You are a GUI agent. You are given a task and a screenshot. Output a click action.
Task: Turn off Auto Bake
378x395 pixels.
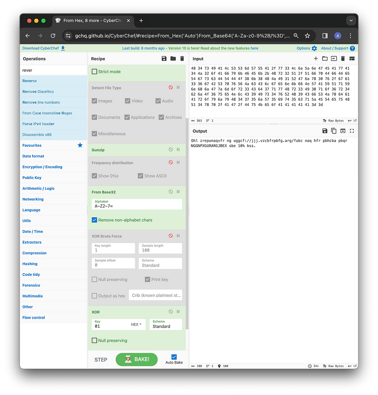[174, 357]
